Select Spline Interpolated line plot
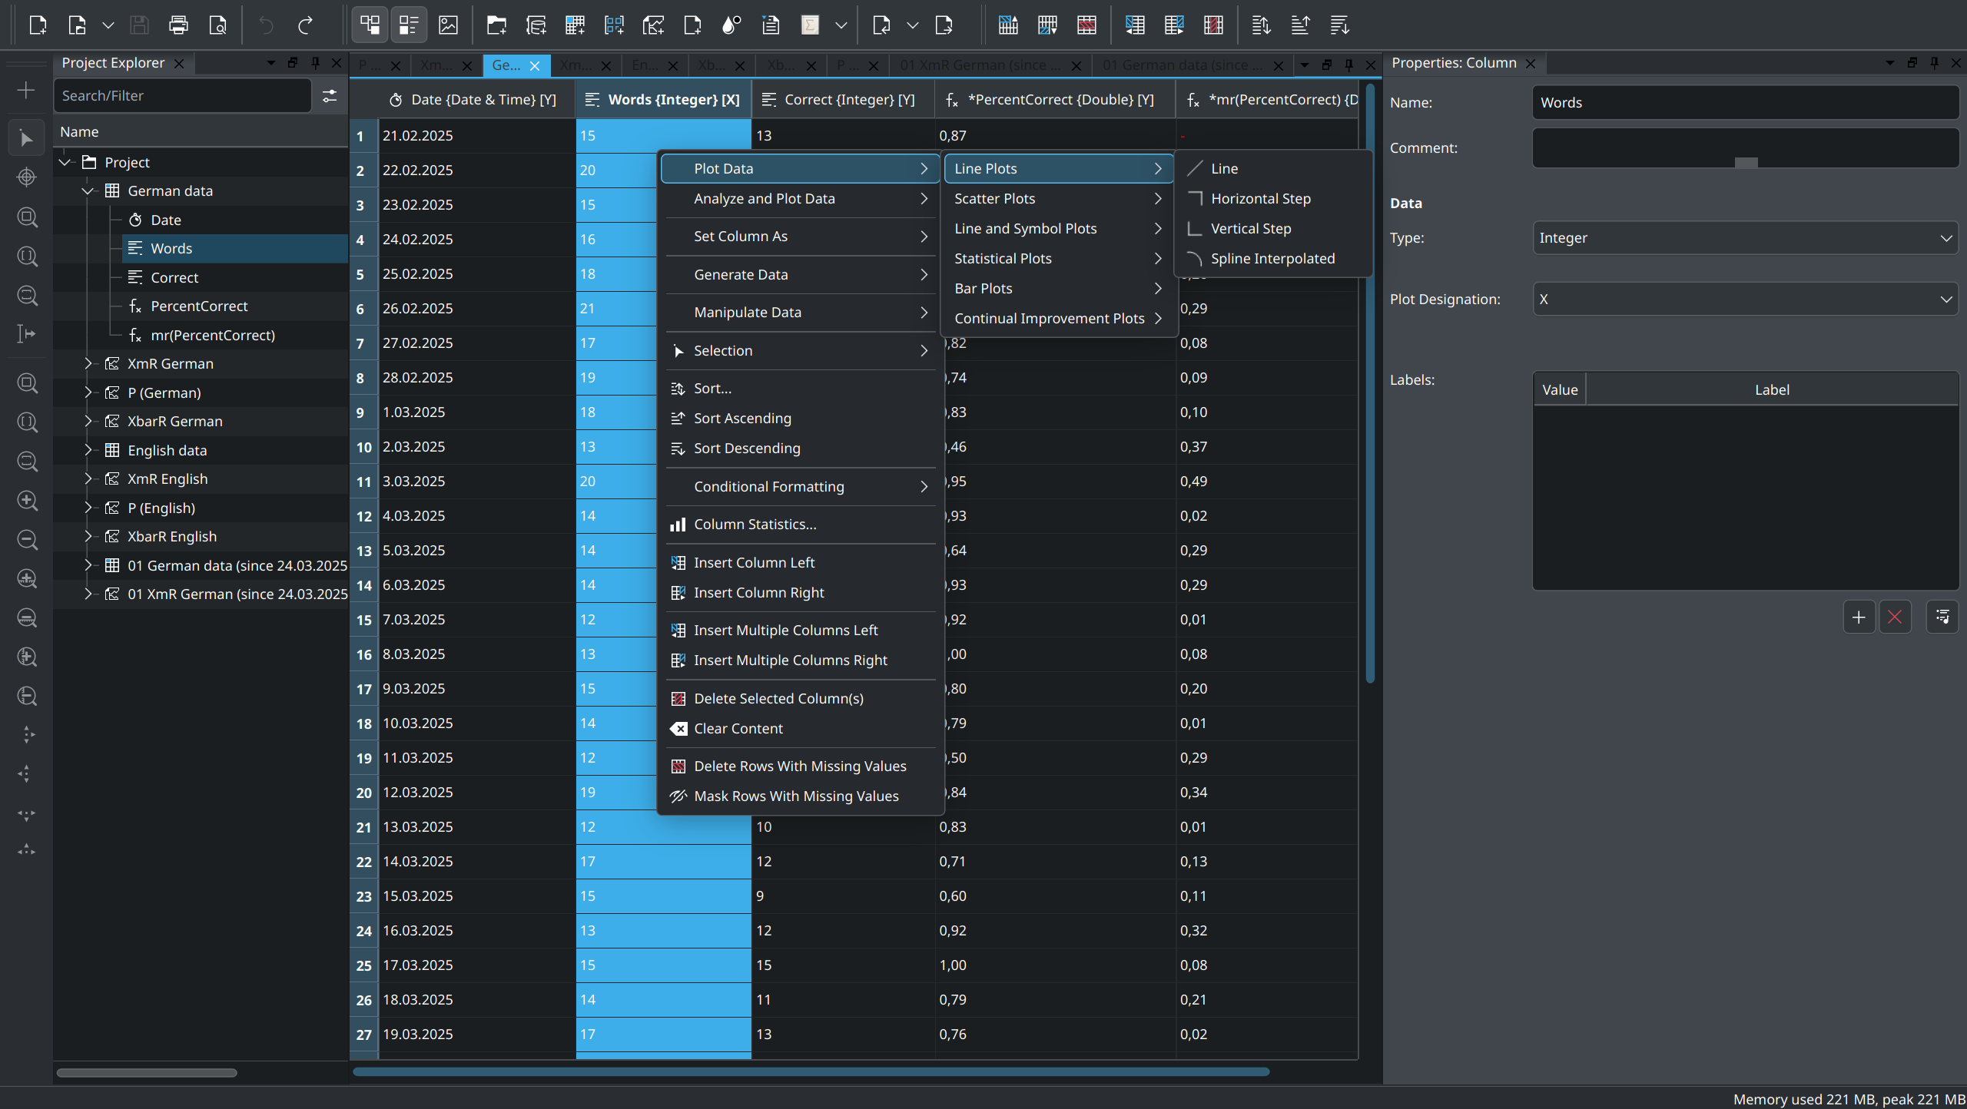 click(1272, 259)
